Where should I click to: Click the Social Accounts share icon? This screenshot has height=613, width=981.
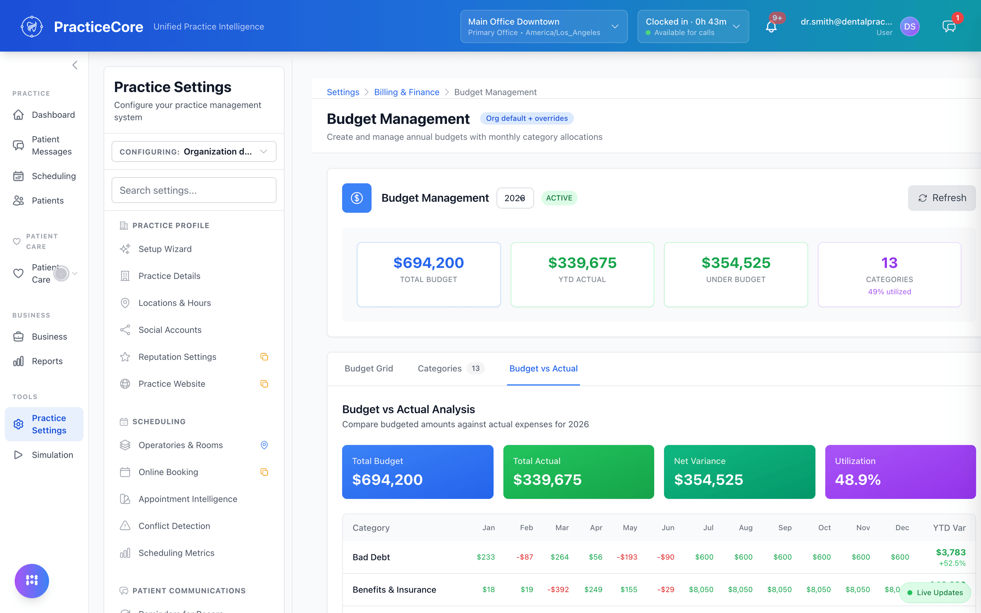tap(125, 329)
